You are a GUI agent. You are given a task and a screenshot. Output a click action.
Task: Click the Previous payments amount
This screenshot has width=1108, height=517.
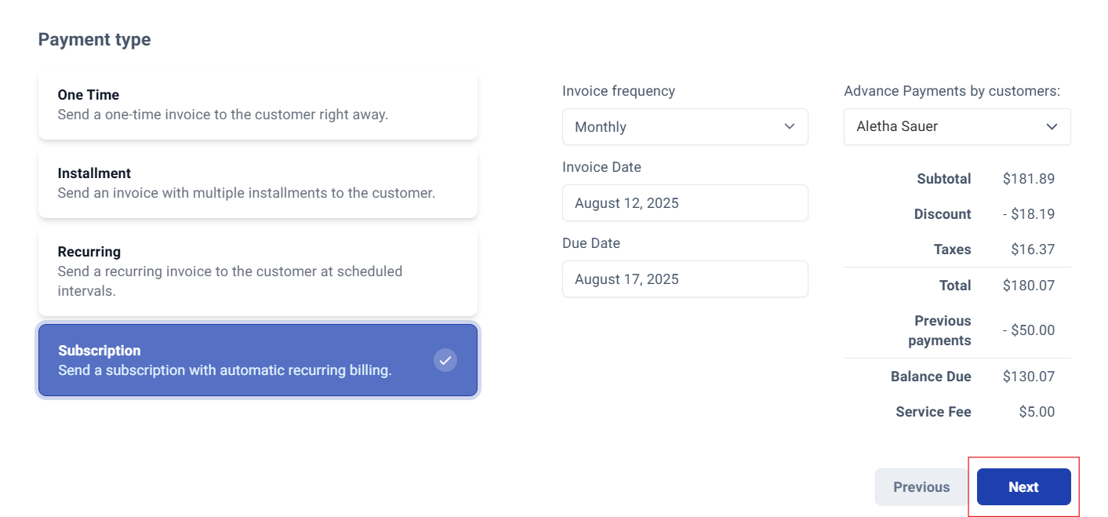[1029, 330]
